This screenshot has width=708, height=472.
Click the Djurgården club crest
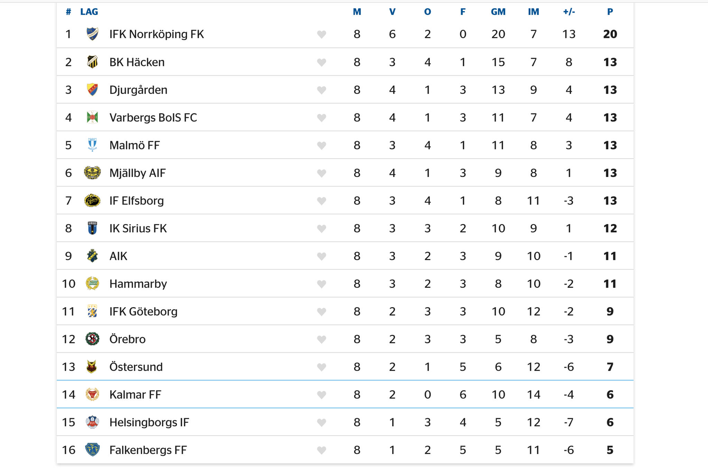[x=92, y=90]
